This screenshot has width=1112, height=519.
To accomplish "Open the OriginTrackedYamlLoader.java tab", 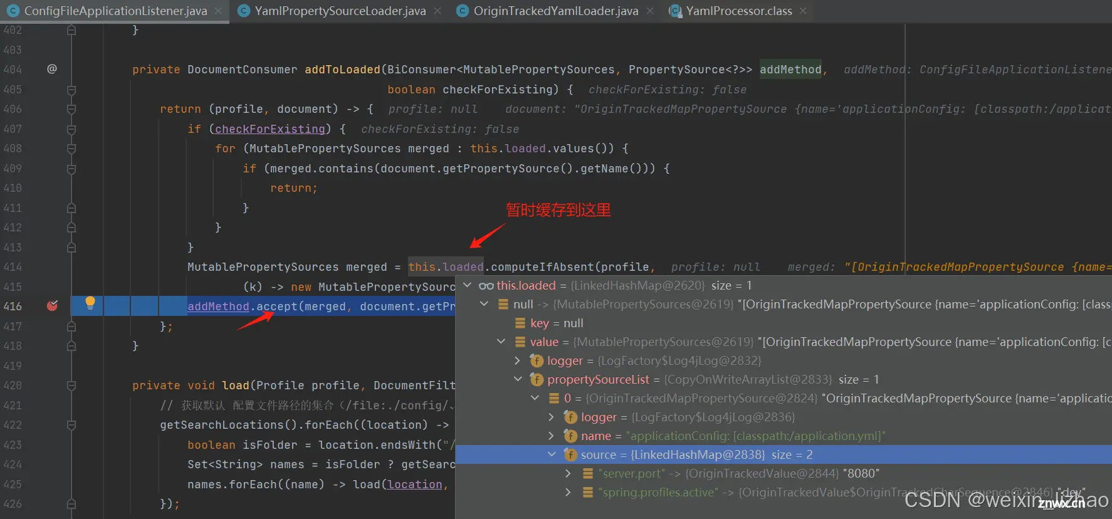I will click(555, 11).
